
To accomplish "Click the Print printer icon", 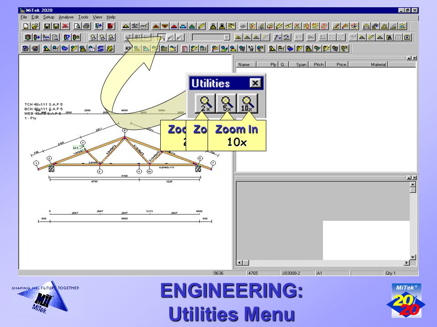I will pos(86,26).
